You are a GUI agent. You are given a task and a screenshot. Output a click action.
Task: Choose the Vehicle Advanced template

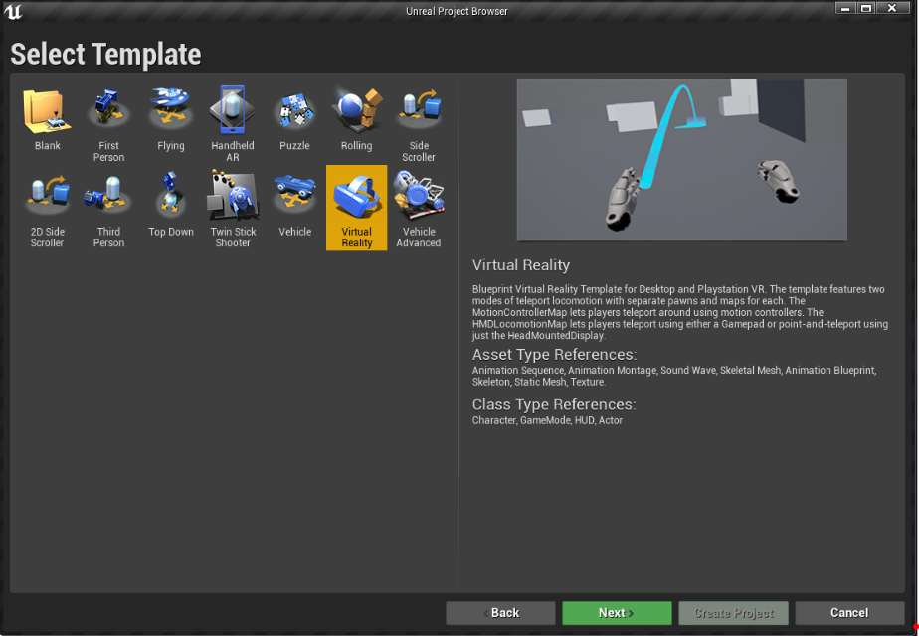pos(418,209)
